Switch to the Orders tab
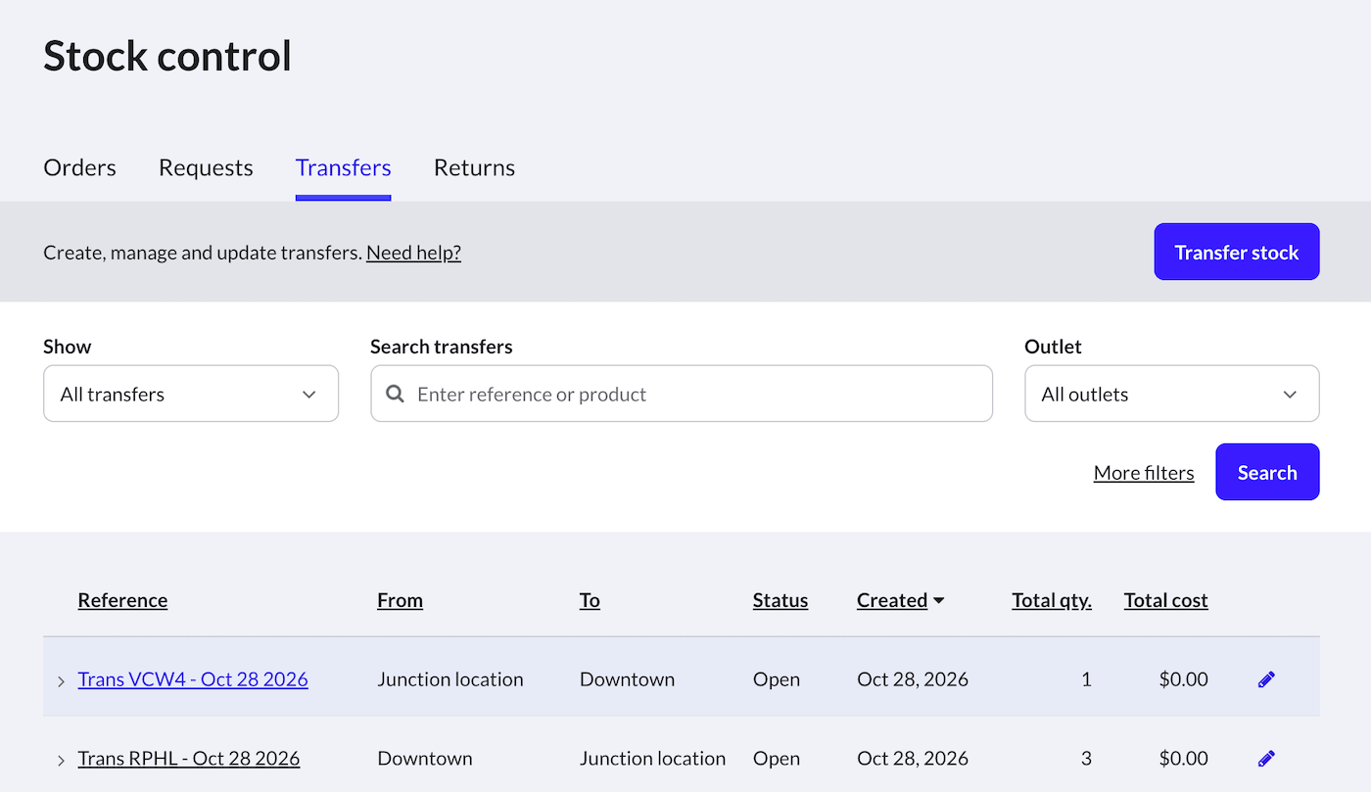 [80, 168]
